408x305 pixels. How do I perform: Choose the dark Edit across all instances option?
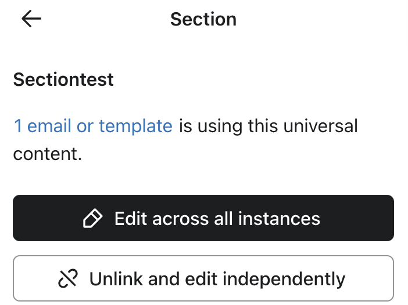(x=203, y=218)
